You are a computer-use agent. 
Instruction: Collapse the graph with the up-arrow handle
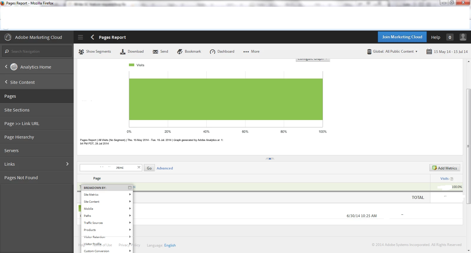pos(270,159)
